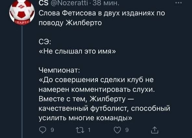Click the @Nozeratti username handle
This screenshot has width=192, height=138.
click(x=69, y=3)
